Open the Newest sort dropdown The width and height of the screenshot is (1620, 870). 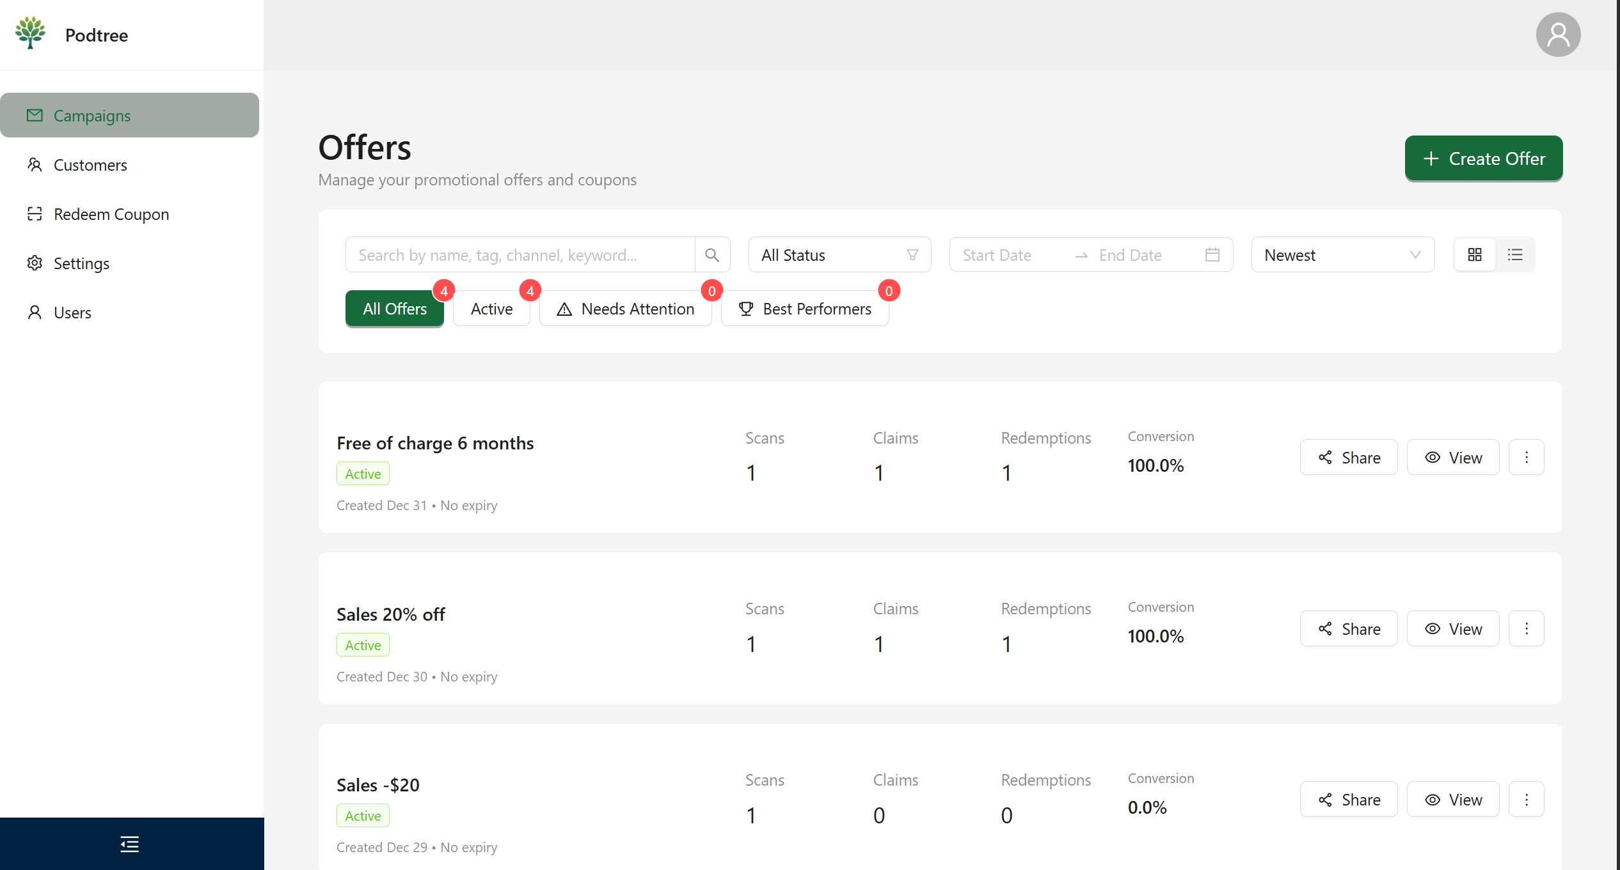[x=1342, y=255]
